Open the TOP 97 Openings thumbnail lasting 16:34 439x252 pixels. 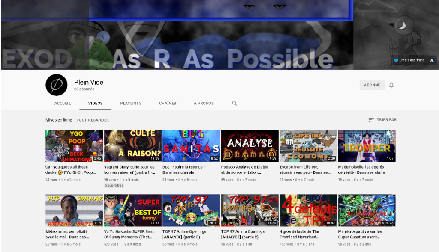point(250,210)
